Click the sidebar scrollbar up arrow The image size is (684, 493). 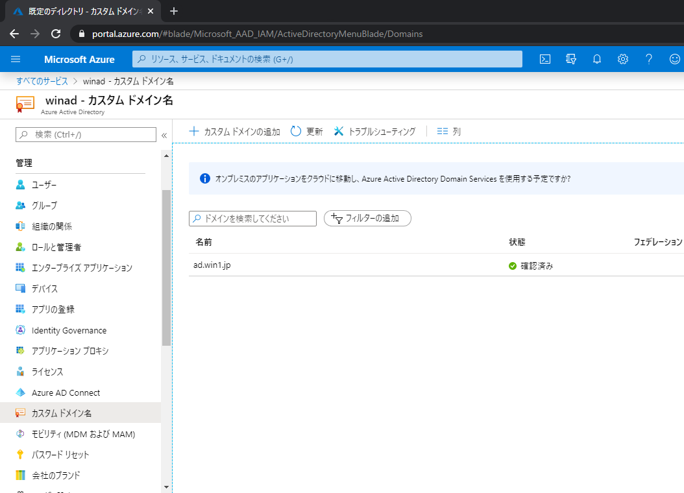pyautogui.click(x=166, y=156)
